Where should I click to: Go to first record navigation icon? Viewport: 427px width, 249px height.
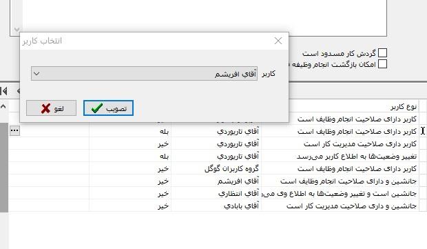[x=4, y=91]
